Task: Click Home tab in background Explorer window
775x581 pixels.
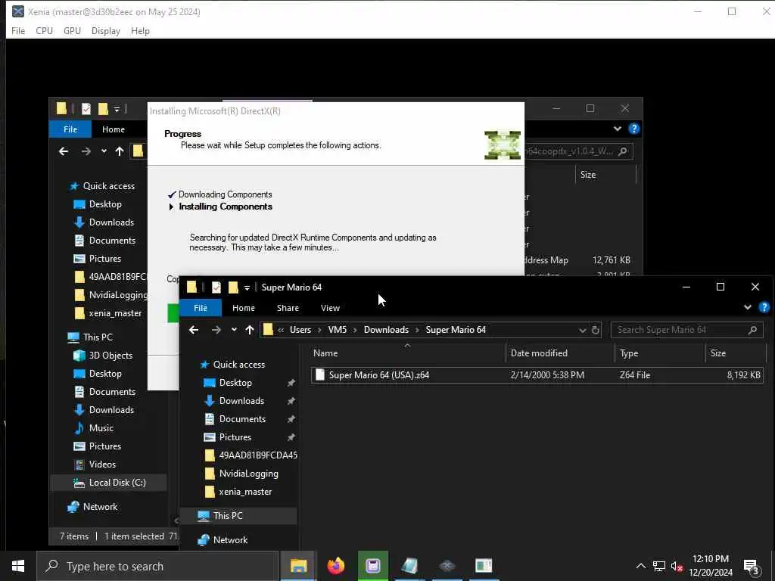Action: [x=114, y=129]
